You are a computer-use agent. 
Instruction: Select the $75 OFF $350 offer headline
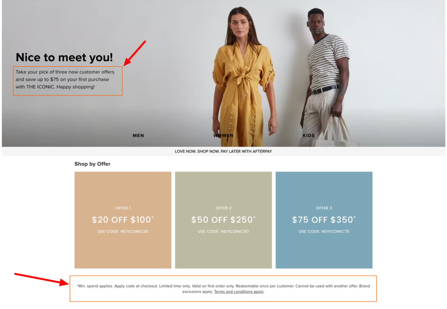[x=324, y=220]
